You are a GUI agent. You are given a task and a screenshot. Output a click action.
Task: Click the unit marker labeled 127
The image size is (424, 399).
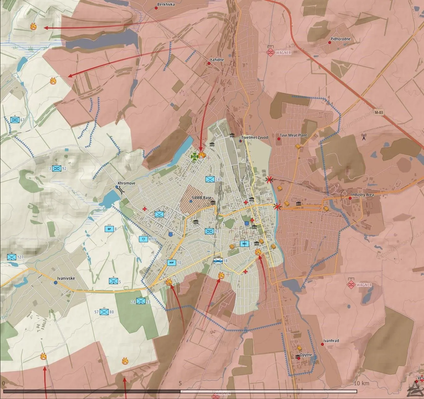click(x=12, y=257)
